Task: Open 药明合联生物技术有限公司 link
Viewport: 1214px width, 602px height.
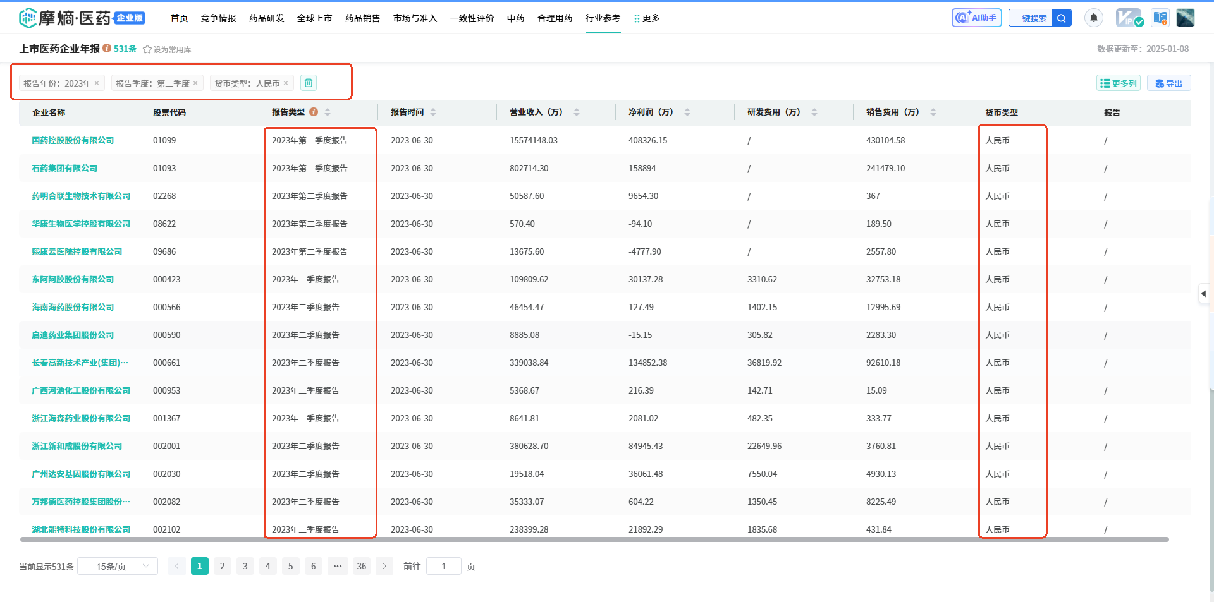Action: pyautogui.click(x=81, y=196)
